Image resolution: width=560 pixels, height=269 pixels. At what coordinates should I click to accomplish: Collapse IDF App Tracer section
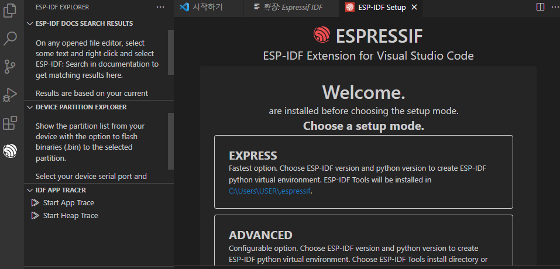[x=30, y=190]
